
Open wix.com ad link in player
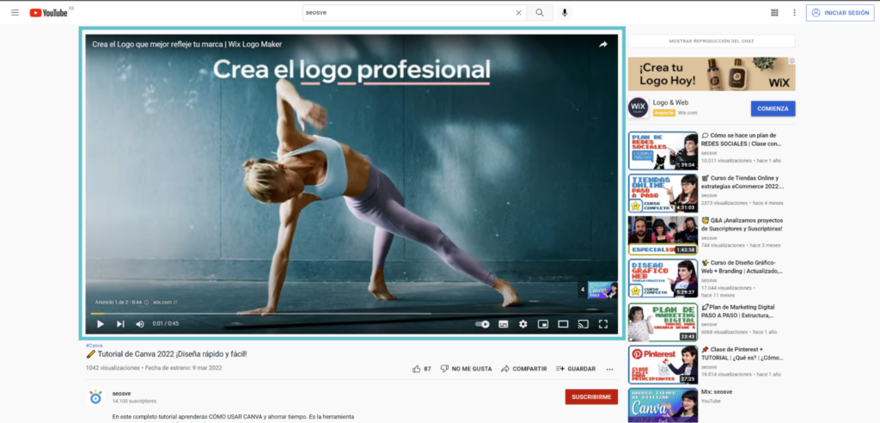[165, 303]
